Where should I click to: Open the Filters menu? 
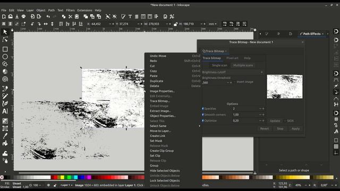[70, 10]
